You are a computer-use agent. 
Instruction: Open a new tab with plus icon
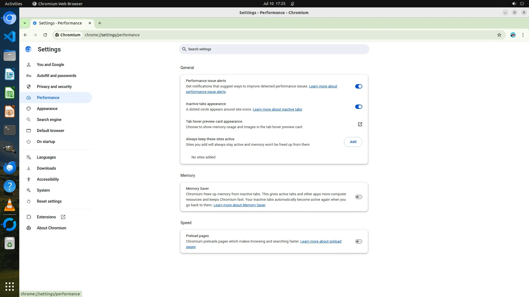[100, 23]
